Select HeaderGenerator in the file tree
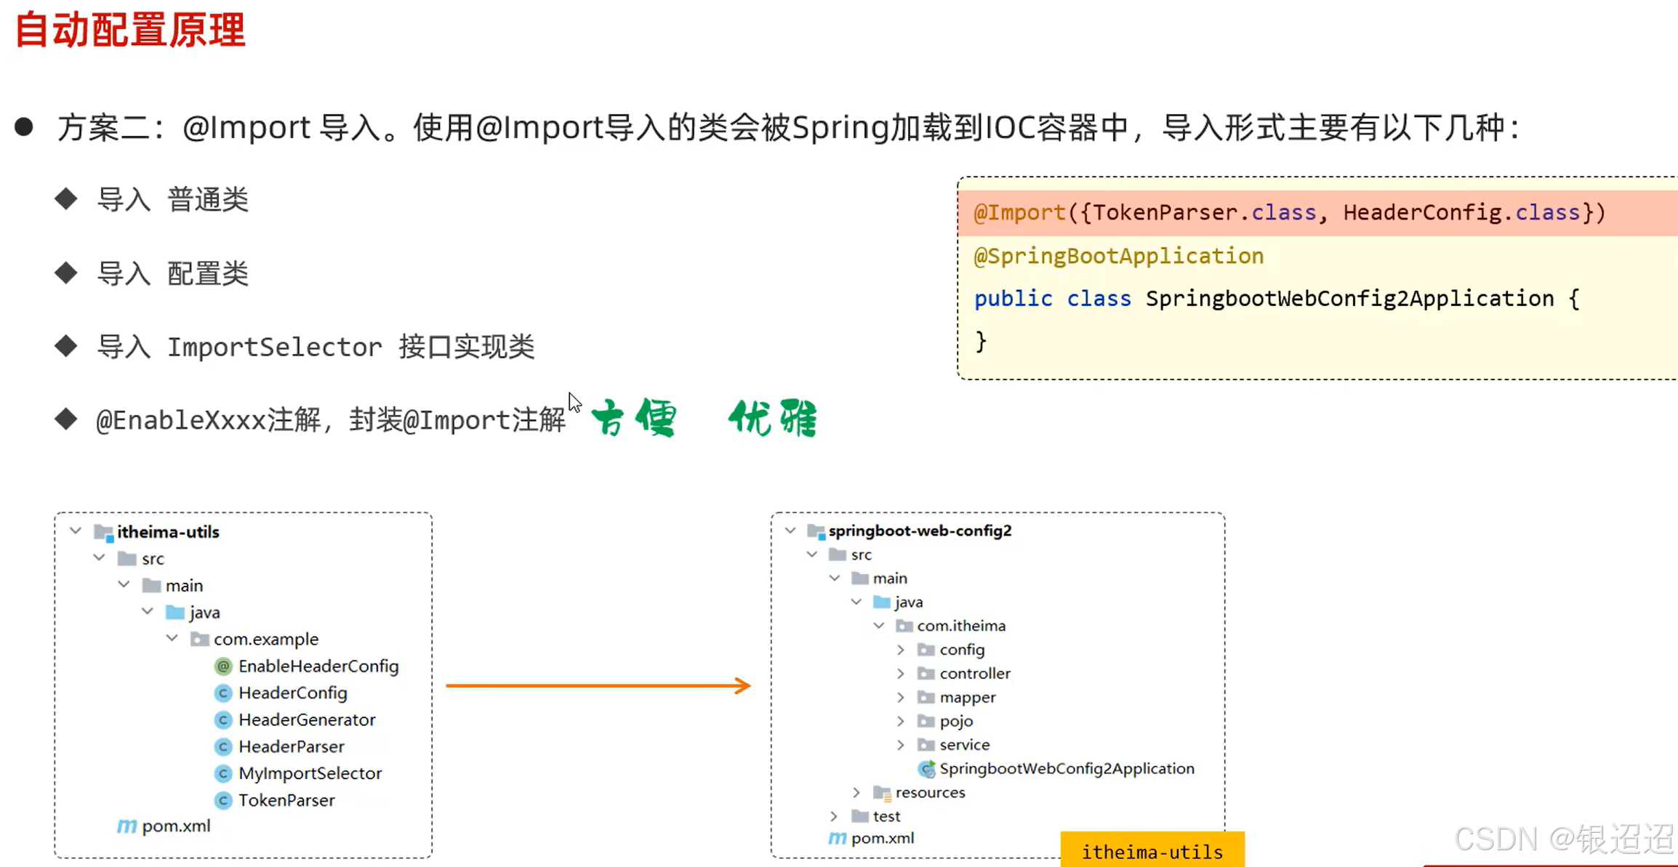The width and height of the screenshot is (1678, 867). (306, 719)
